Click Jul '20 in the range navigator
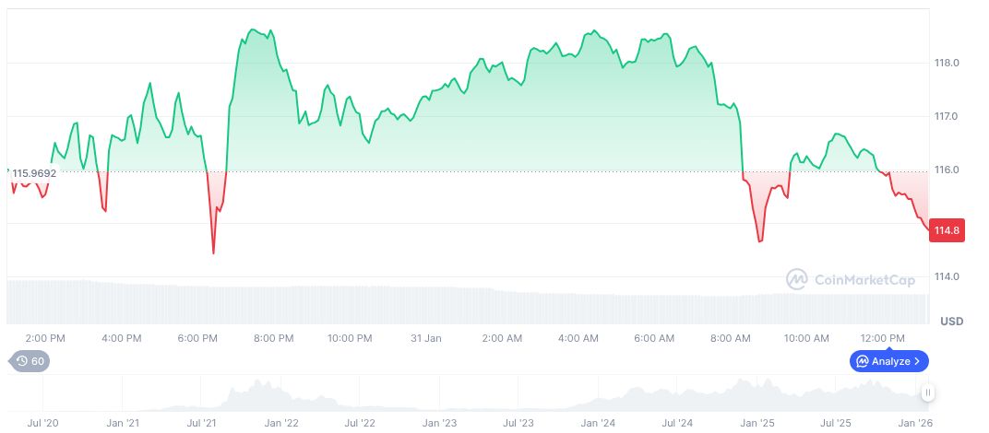 point(43,424)
